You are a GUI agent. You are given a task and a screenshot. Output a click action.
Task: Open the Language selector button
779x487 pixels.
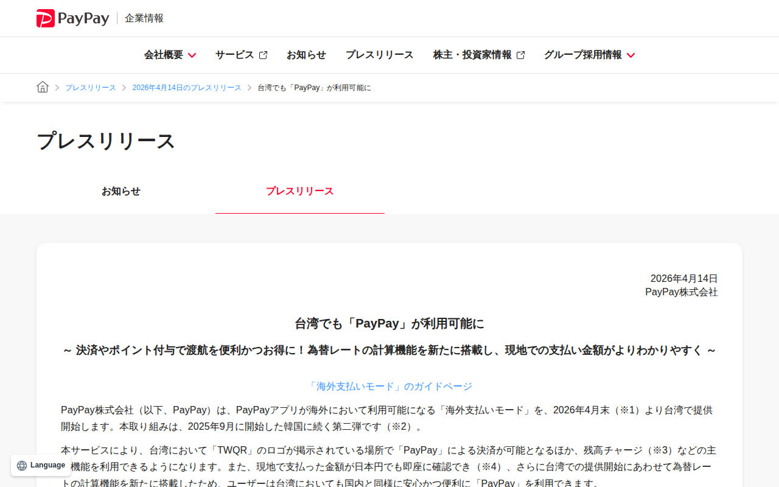pyautogui.click(x=41, y=465)
